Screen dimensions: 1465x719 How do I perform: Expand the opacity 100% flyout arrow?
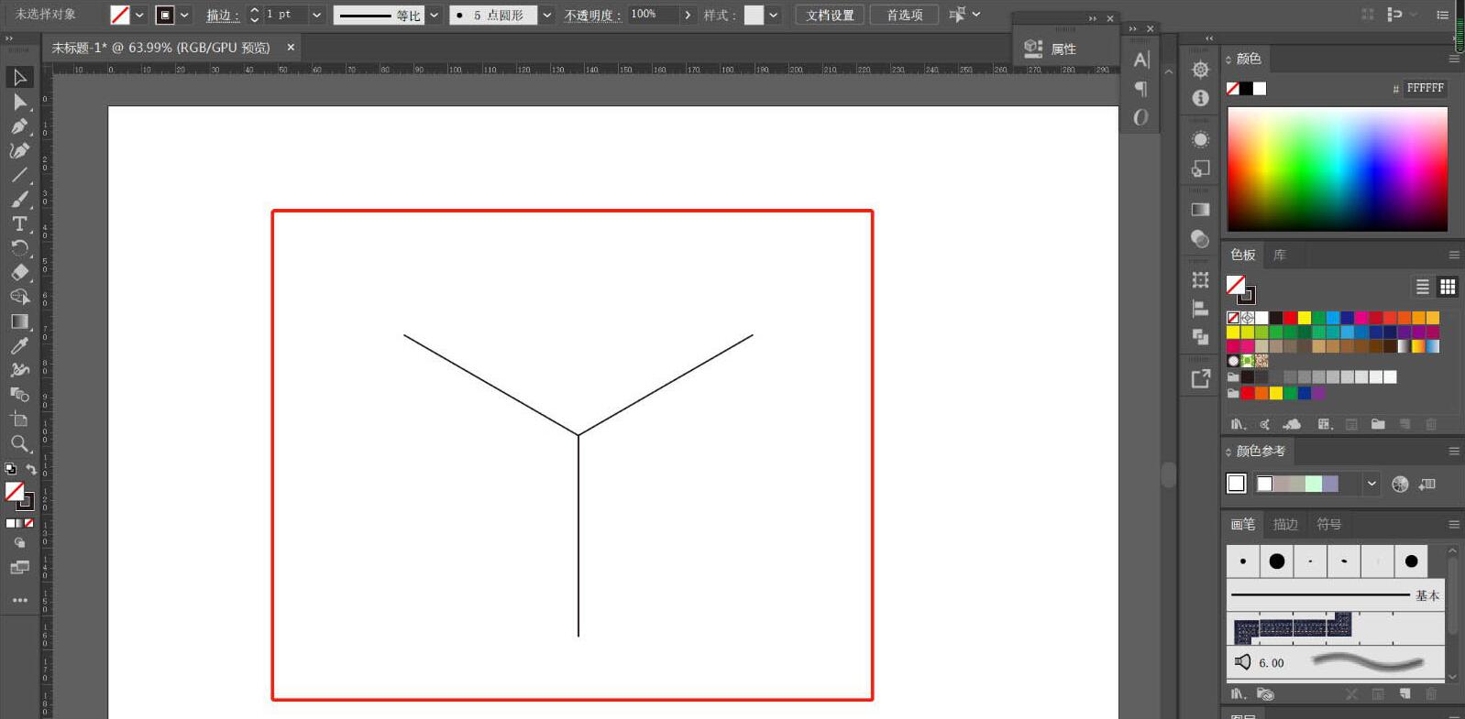tap(688, 15)
